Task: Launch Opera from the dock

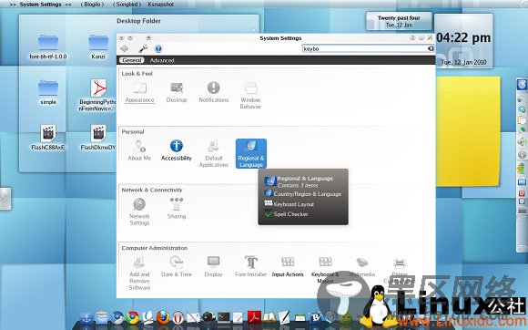Action: pos(178,317)
